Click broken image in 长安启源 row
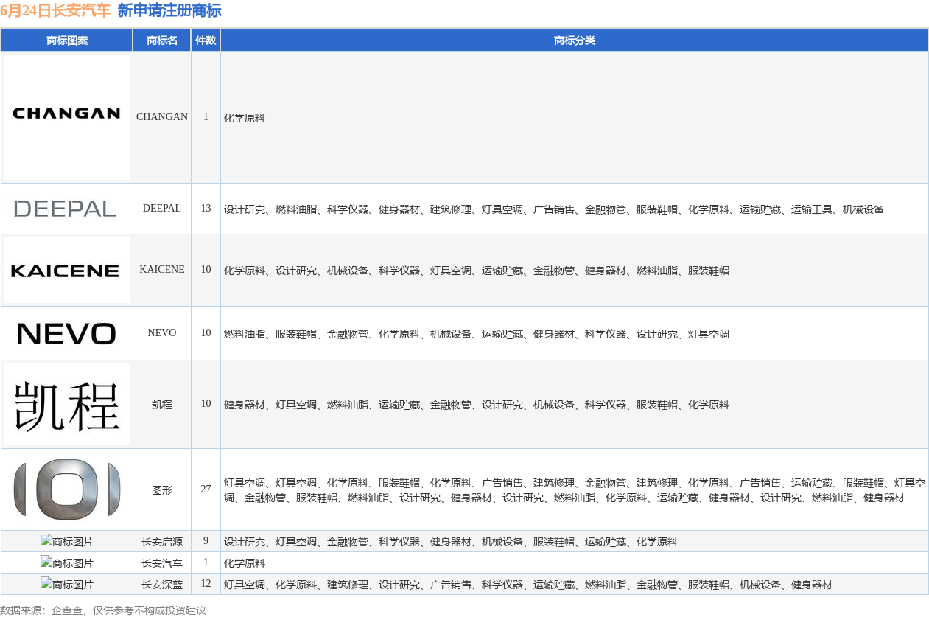Screen dimensions: 929x617 [67, 542]
